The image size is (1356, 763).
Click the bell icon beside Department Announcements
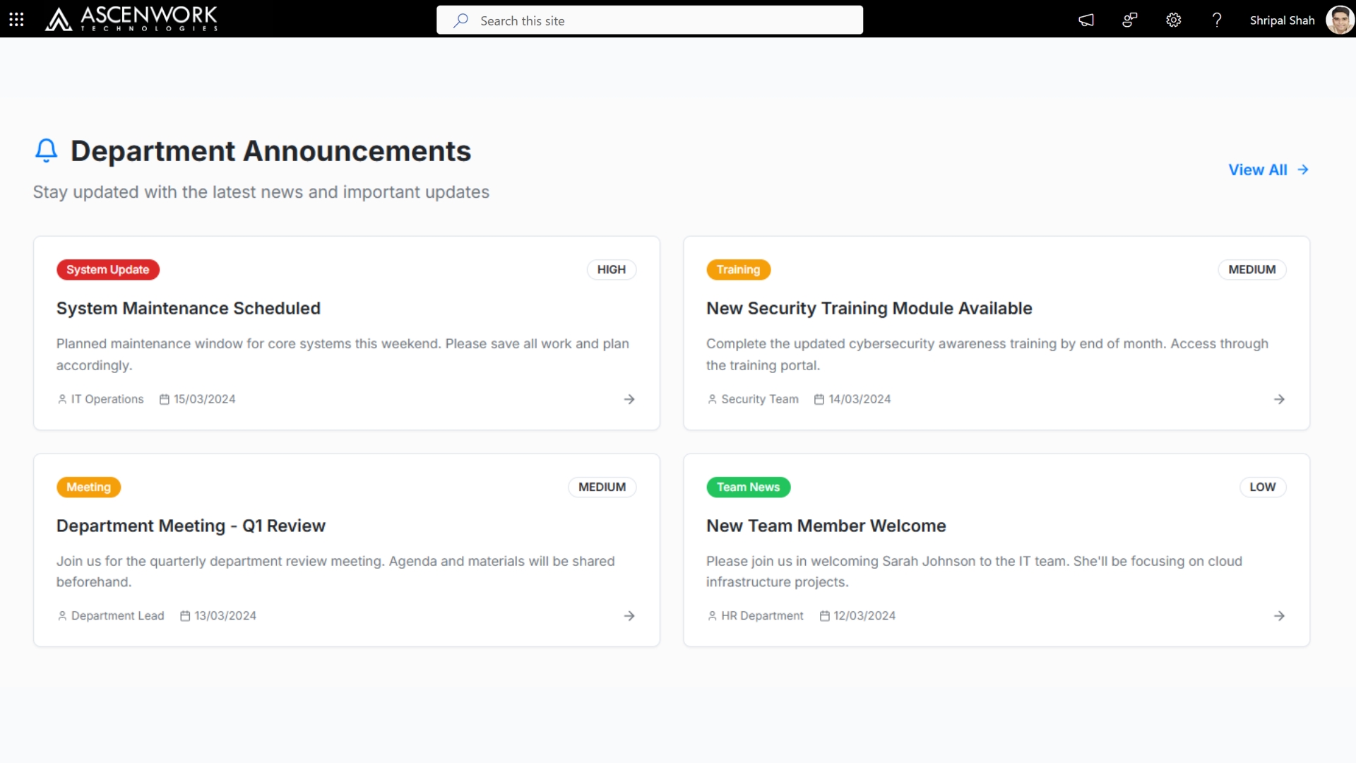47,150
